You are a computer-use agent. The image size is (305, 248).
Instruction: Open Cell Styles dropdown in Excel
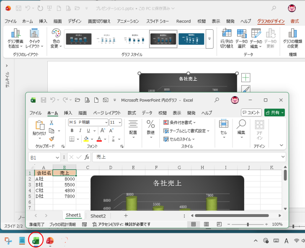click(179, 139)
